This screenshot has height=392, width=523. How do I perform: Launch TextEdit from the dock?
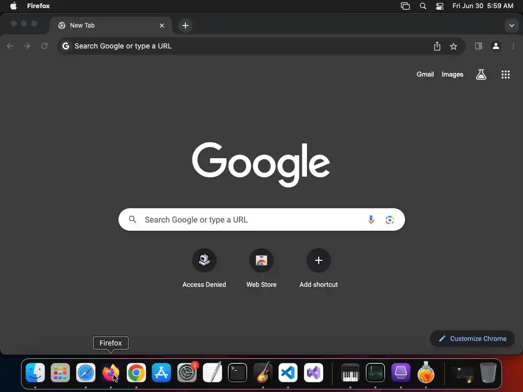point(212,372)
